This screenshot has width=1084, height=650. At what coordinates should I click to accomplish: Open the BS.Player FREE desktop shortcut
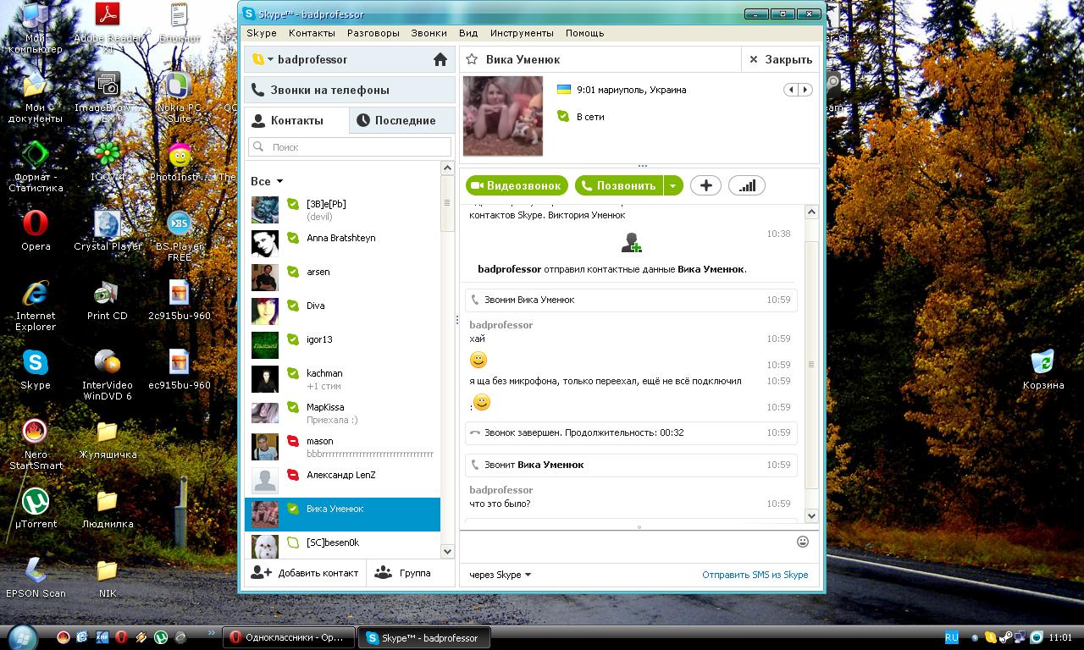click(x=180, y=236)
